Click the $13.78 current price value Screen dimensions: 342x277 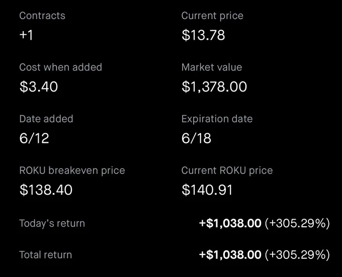(203, 35)
